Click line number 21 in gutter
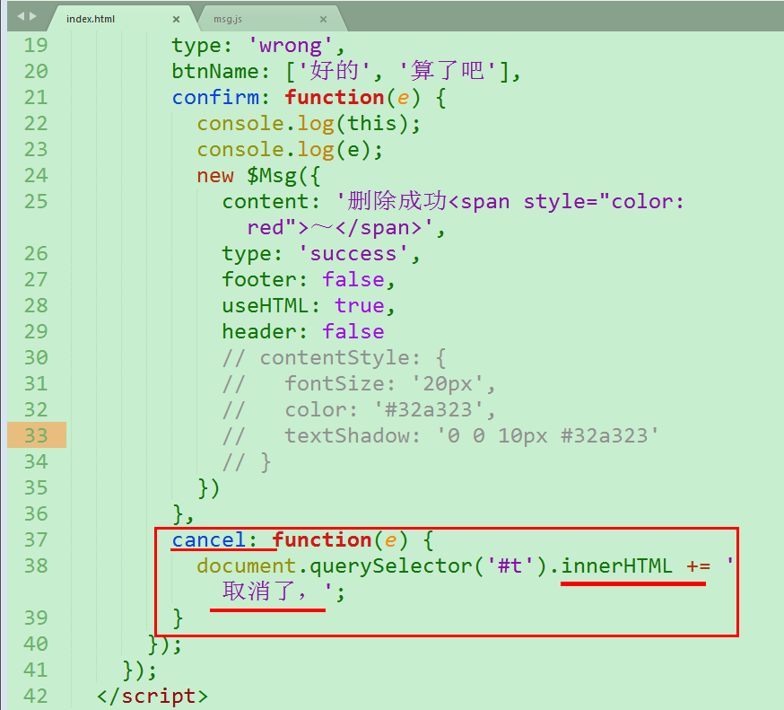The height and width of the screenshot is (710, 784). pos(36,98)
